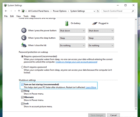Click the power button icon
This screenshot has height=117, width=140.
click(x=24, y=30)
